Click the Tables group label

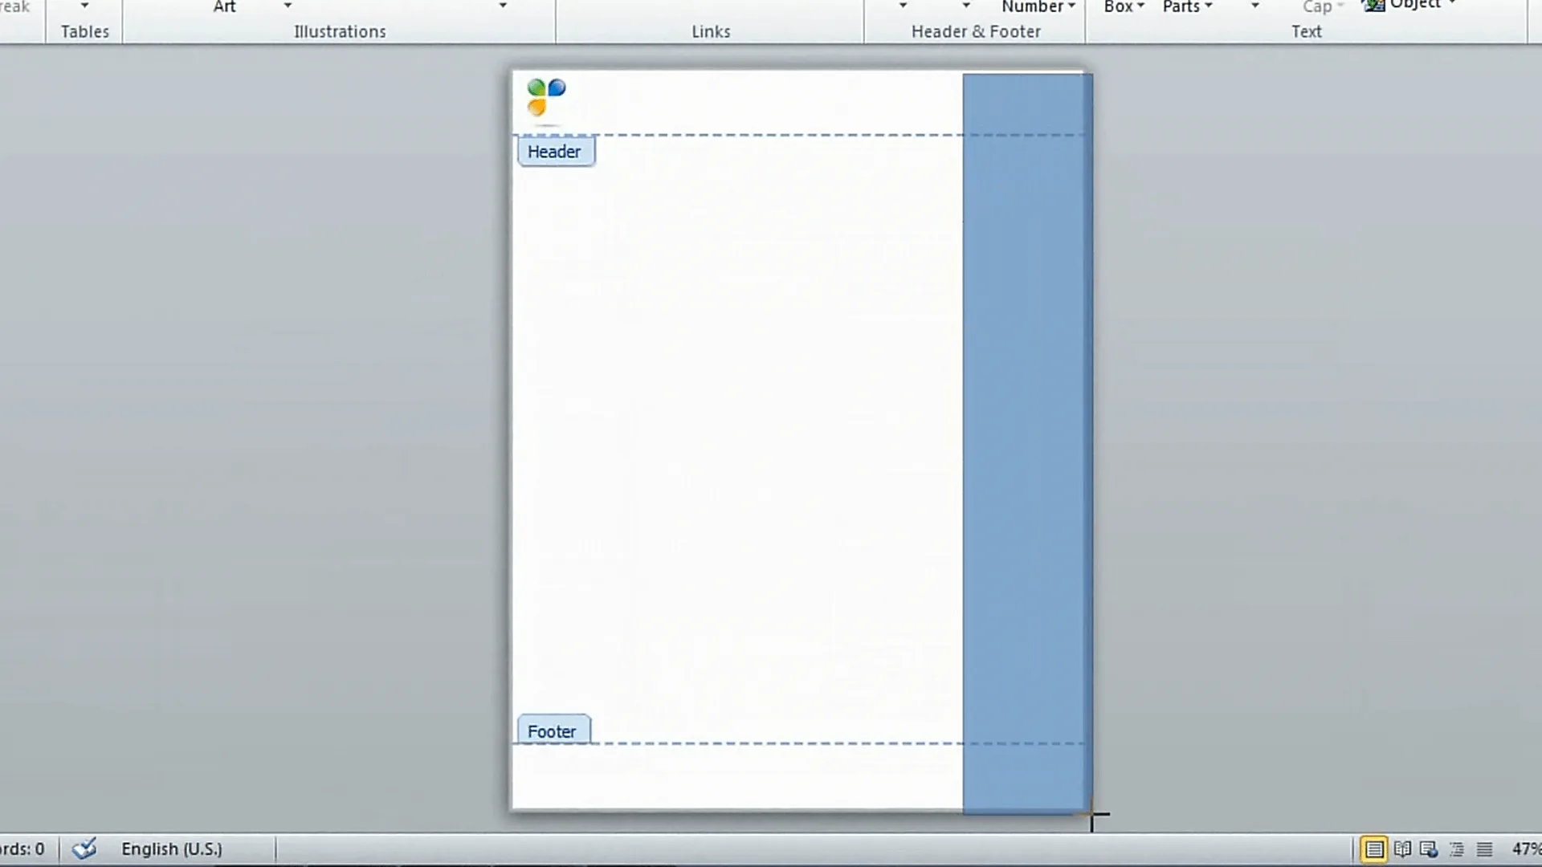tap(84, 31)
